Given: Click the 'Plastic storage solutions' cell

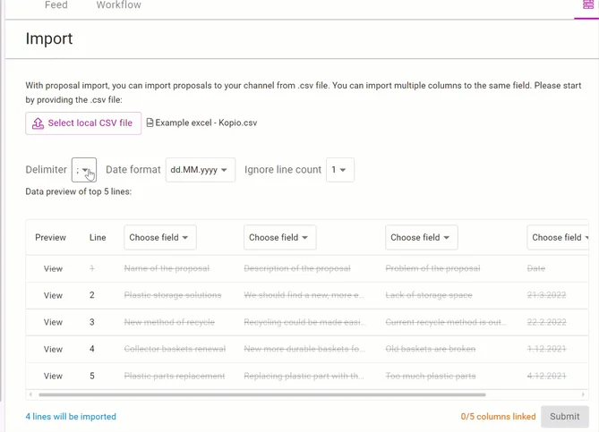Looking at the screenshot, I should point(173,295).
